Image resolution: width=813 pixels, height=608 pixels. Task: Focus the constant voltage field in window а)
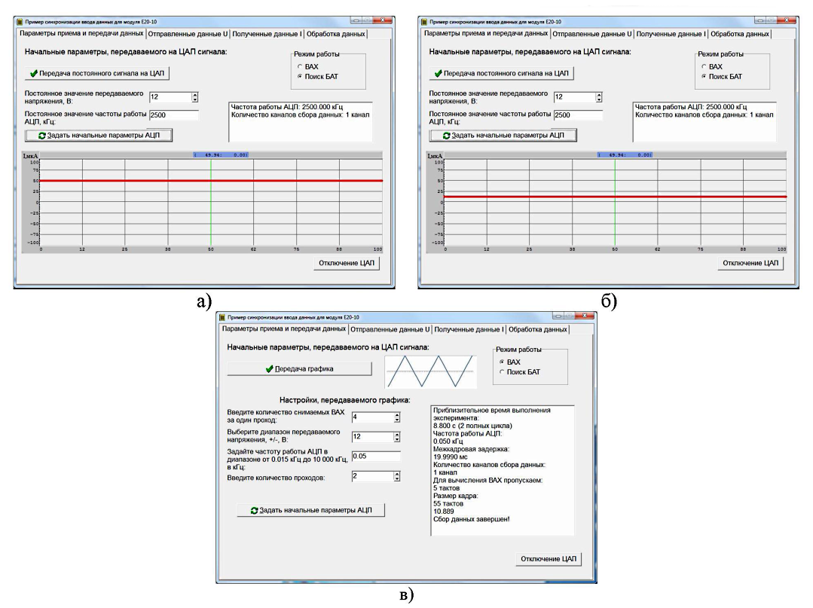click(170, 97)
